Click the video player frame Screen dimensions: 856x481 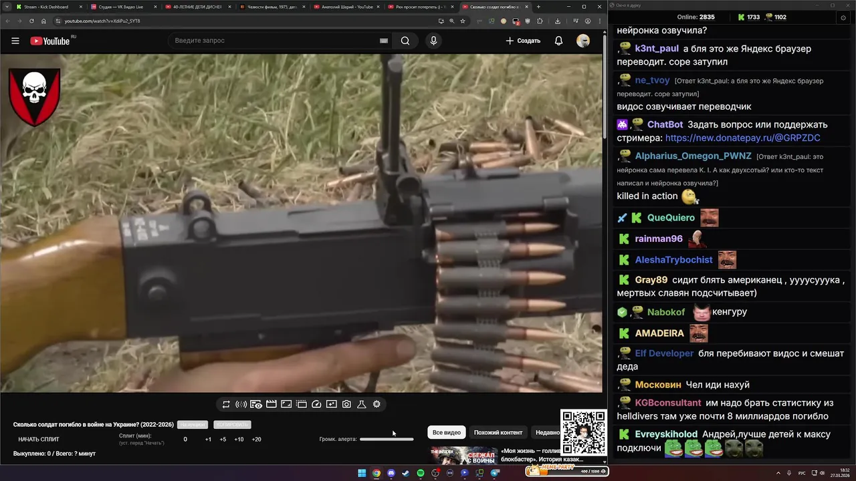pos(301,223)
